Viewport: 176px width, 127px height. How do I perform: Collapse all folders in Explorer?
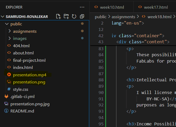(x=82, y=17)
